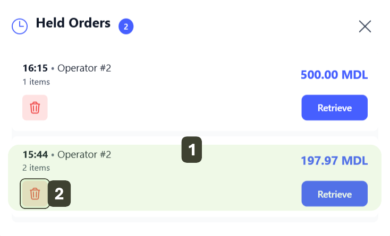Viewport: 390px width, 236px height.
Task: Click Operator #2 on the 16:15 order
Action: coord(84,68)
